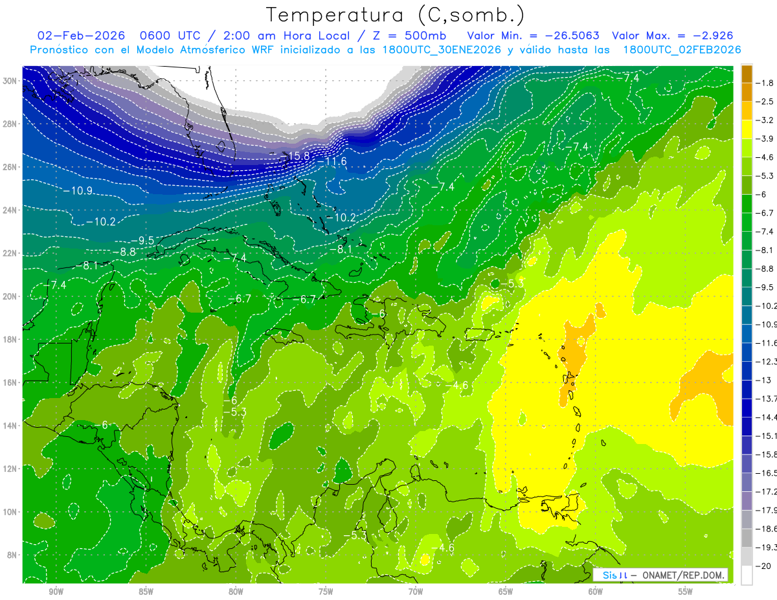Click the '1800UTC_02FEB2026' valid-until text
777x600 pixels.
point(682,50)
